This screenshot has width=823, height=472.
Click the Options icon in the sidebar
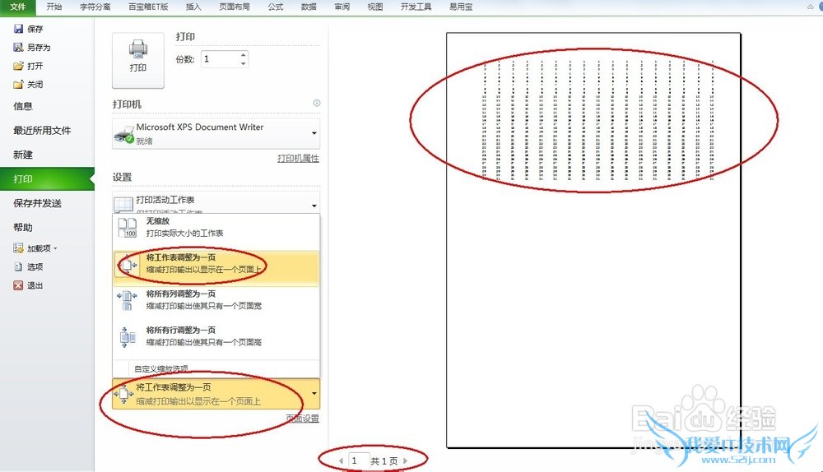[x=18, y=267]
